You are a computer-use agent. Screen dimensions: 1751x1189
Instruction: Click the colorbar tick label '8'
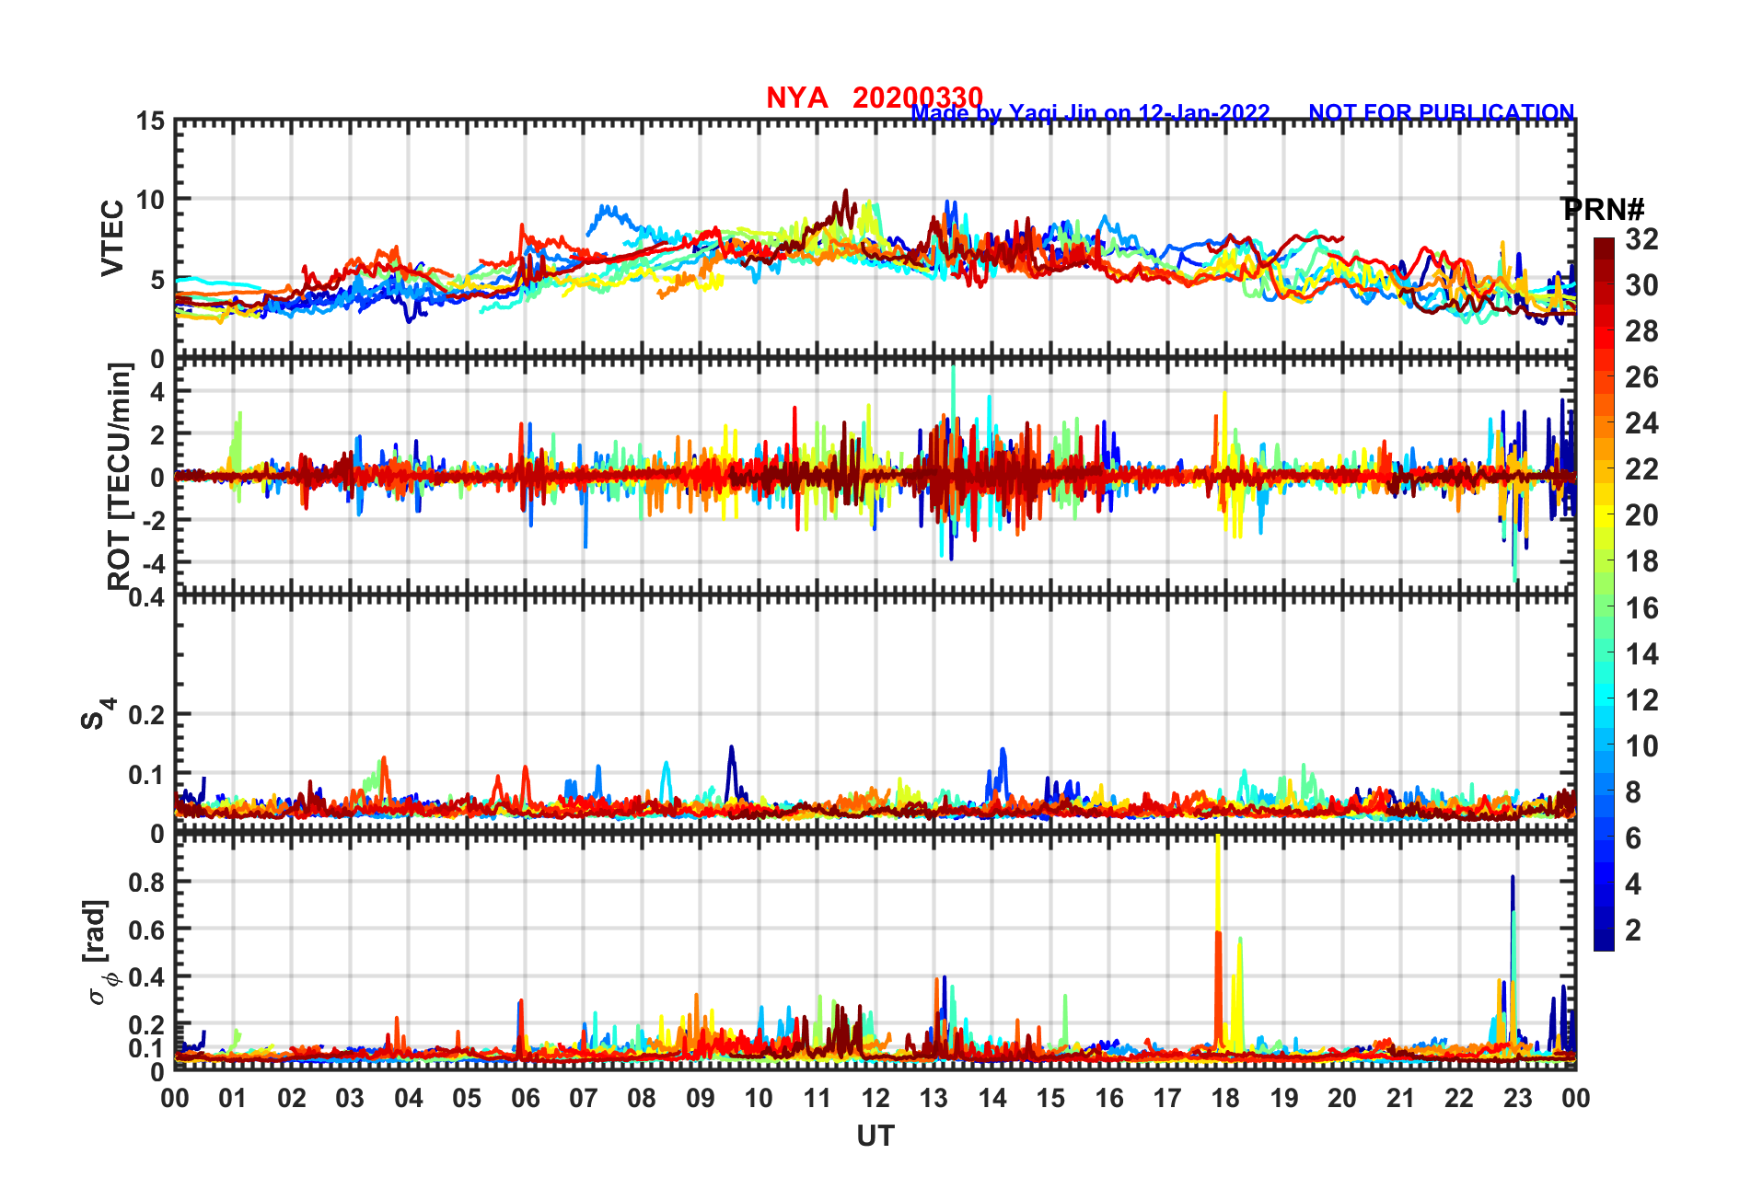click(1633, 792)
